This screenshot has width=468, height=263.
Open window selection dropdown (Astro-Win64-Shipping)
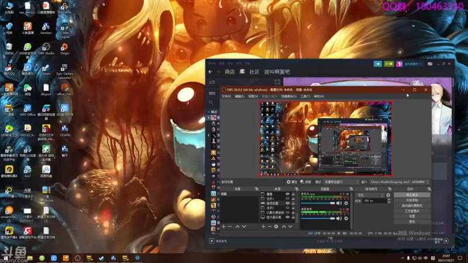(x=400, y=182)
